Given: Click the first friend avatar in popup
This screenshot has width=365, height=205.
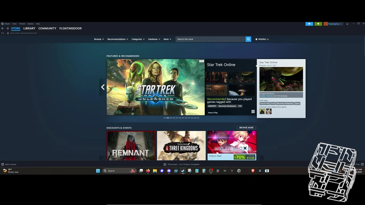Looking at the screenshot, I should [x=262, y=111].
